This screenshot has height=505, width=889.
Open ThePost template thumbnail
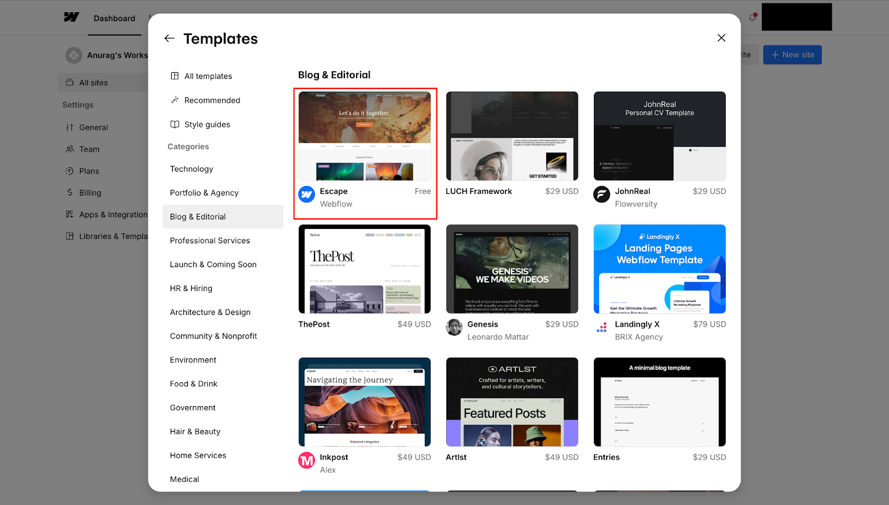(364, 269)
